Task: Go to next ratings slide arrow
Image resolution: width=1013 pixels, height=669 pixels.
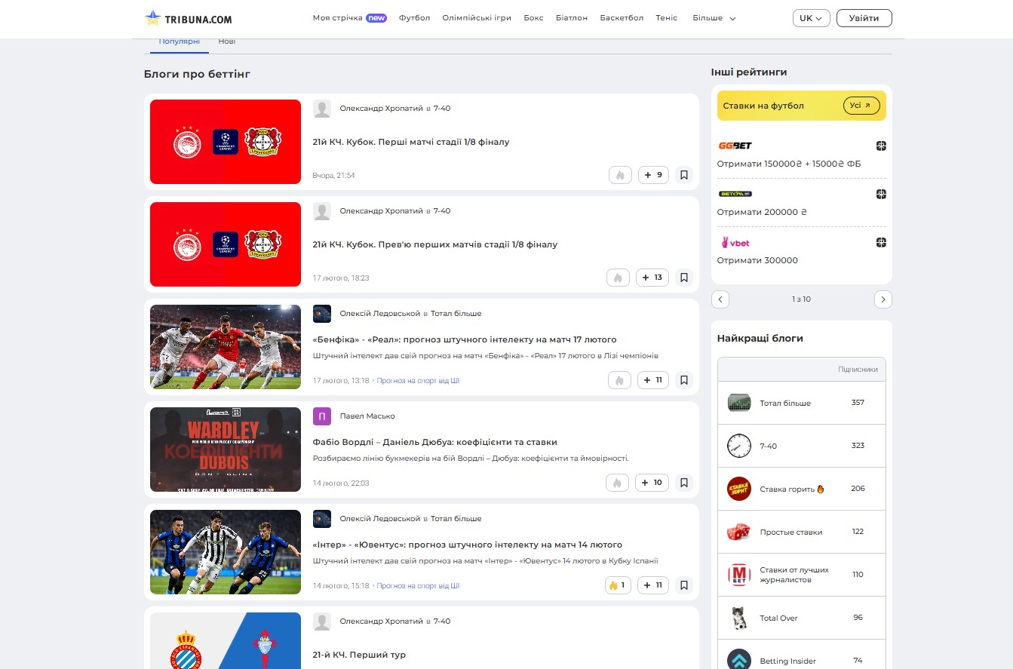Action: (x=883, y=299)
